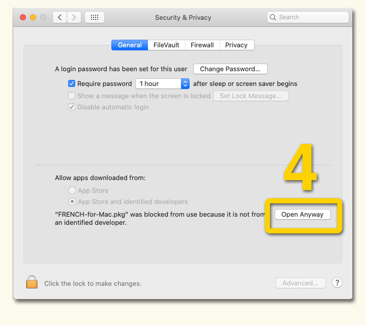Toggle Disable automatic login checkbox

(x=72, y=107)
